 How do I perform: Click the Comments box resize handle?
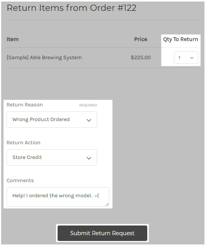107,204
